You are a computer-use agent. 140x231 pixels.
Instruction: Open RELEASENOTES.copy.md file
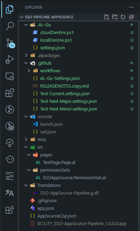64,86
